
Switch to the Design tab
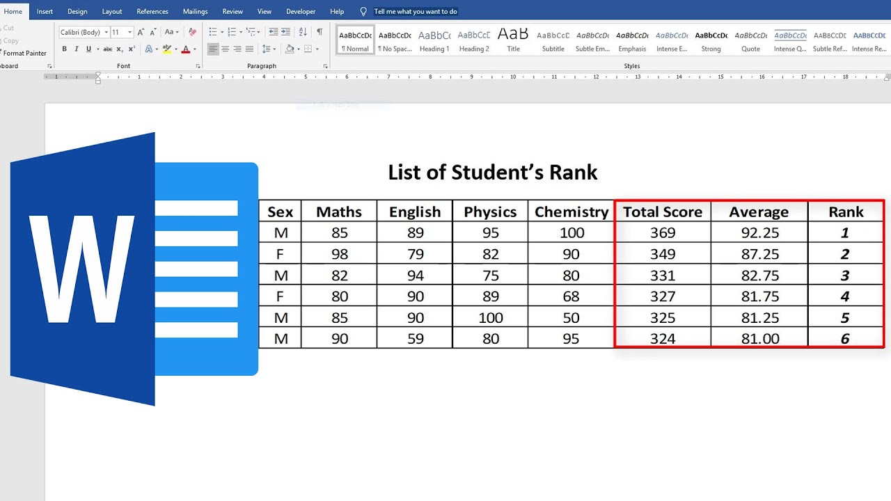(x=77, y=12)
